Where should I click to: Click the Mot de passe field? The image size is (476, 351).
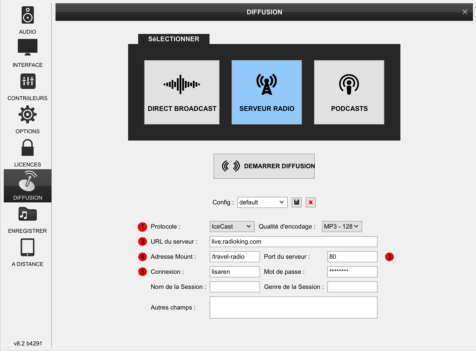(352, 272)
